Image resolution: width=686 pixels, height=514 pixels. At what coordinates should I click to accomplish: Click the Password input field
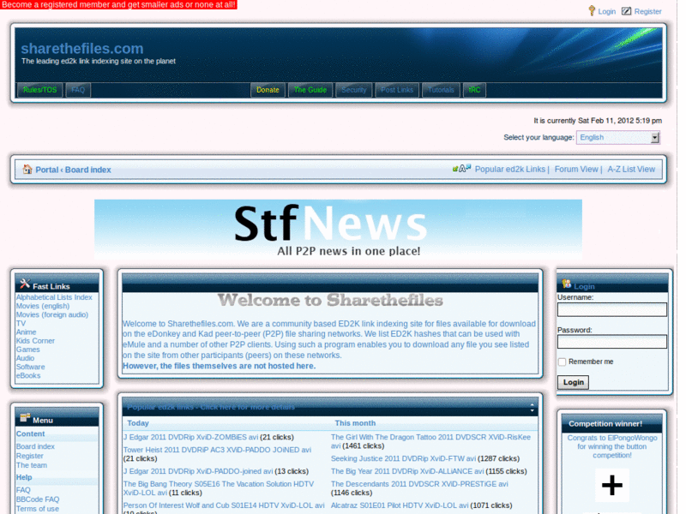612,342
